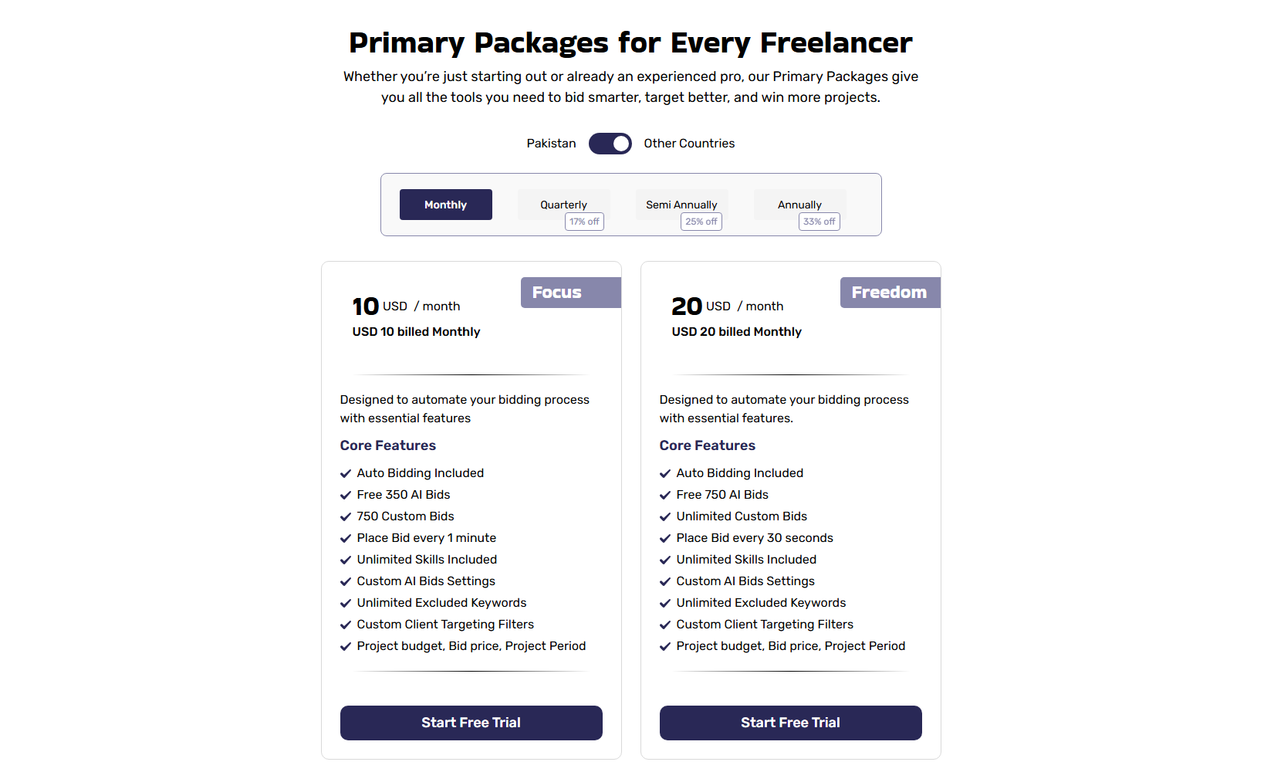1274x772 pixels.
Task: Select the Monthly billing tab
Action: 445,205
